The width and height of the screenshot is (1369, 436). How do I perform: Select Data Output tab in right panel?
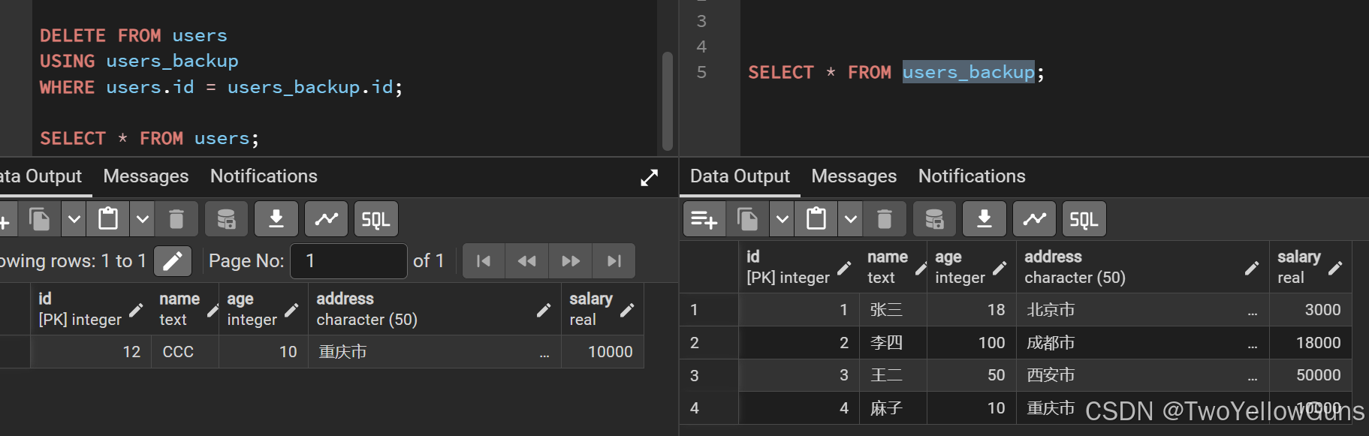point(740,176)
